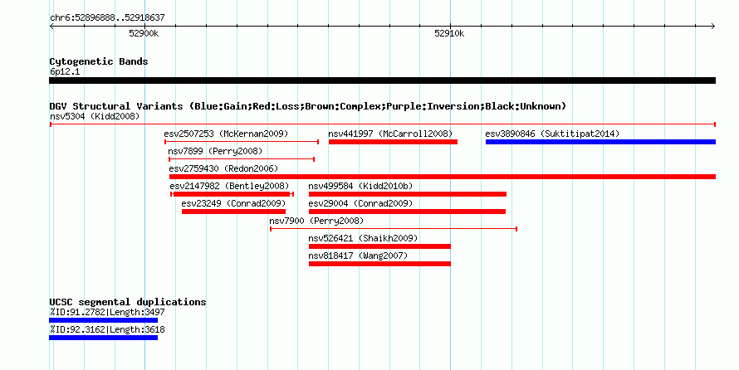Click the long red bar under esv2759430
Image resolution: width=739 pixels, height=370 pixels.
tap(443, 177)
